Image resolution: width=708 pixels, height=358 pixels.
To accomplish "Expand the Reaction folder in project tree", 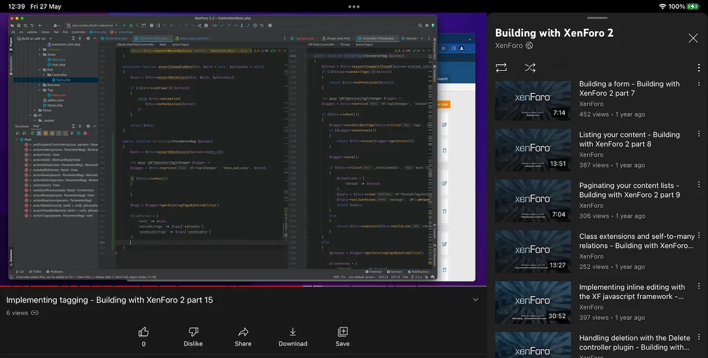I will pos(39,85).
